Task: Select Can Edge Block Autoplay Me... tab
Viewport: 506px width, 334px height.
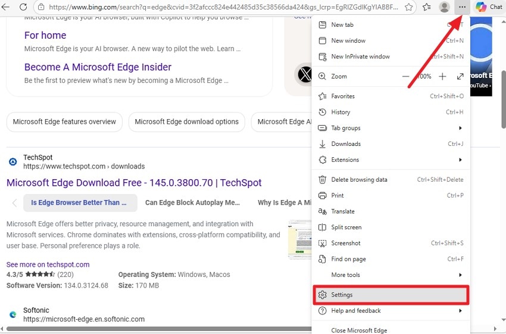Action: pyautogui.click(x=192, y=202)
